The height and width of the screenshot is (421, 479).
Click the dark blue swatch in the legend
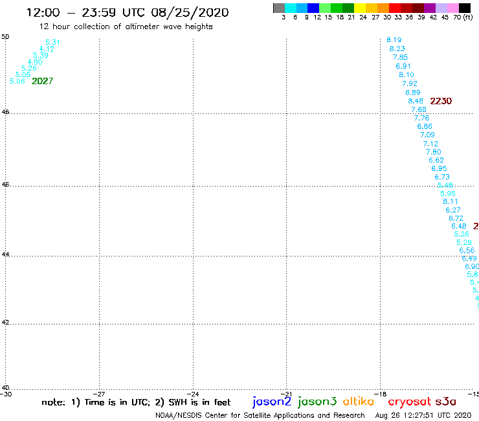(x=313, y=8)
